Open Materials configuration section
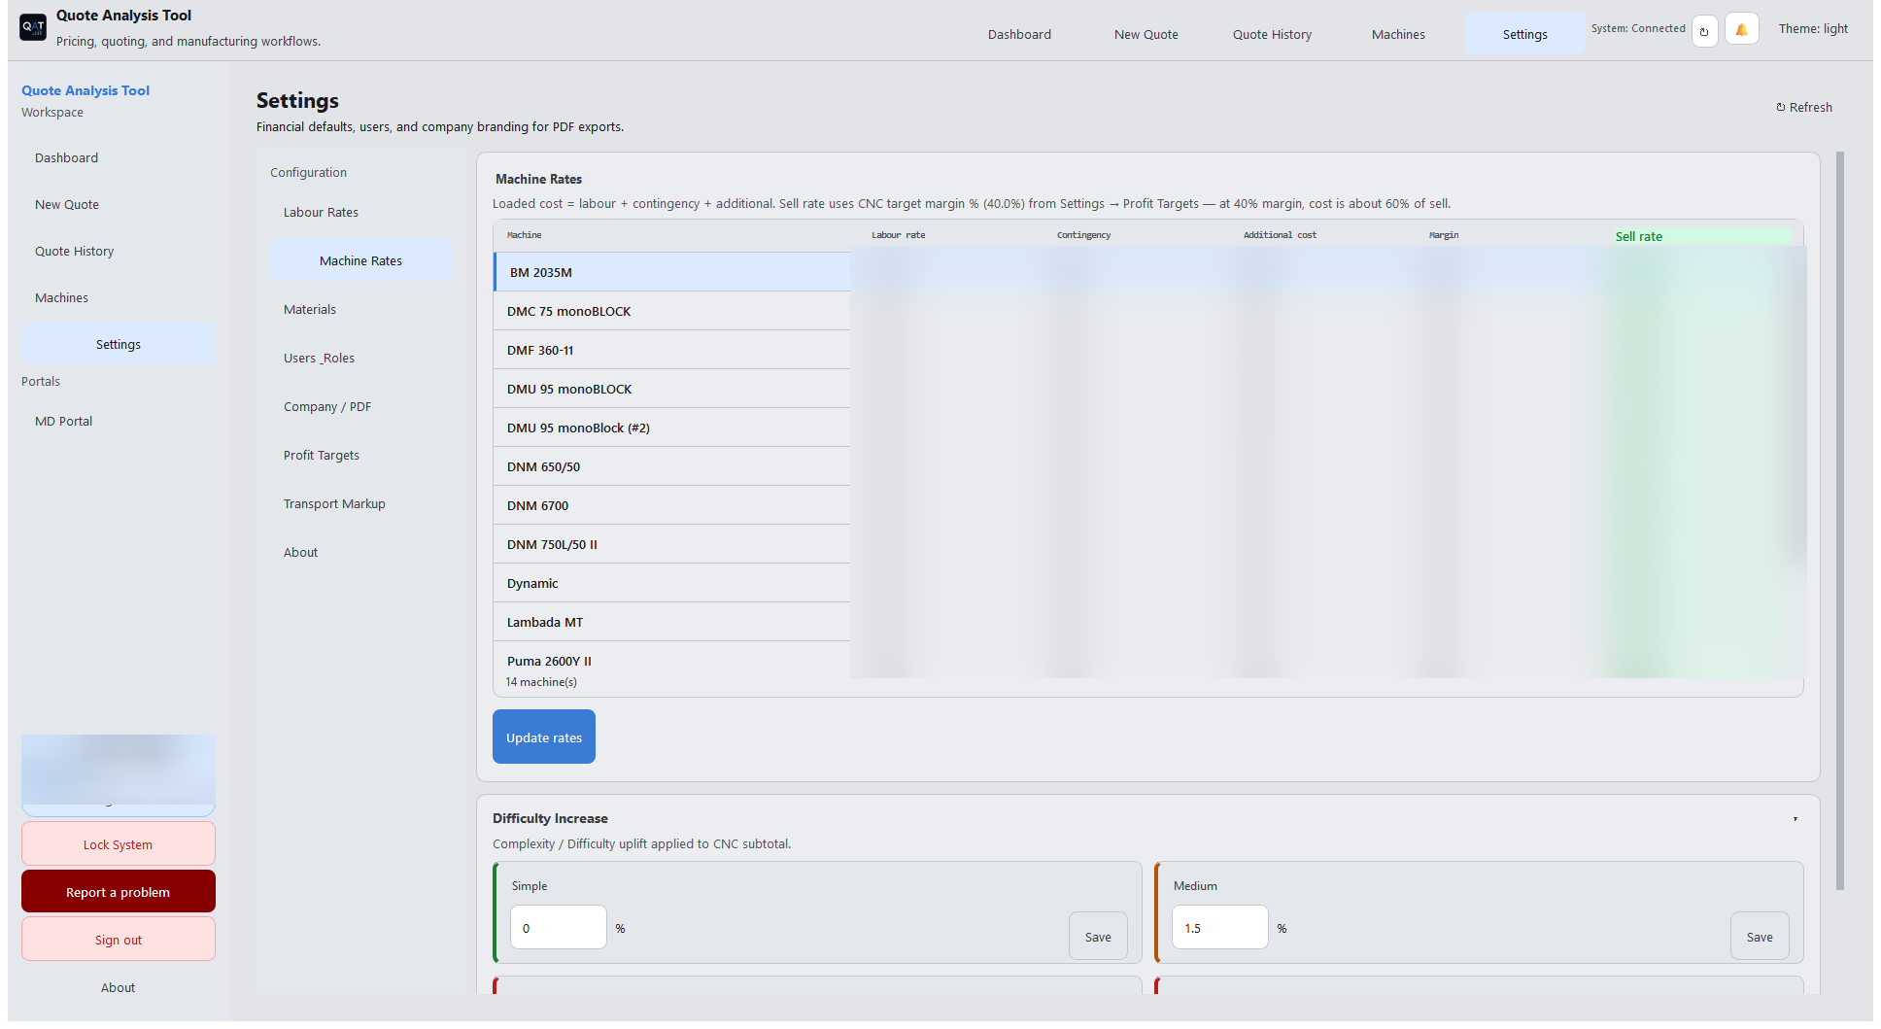This screenshot has height=1029, width=1881. pos(360,309)
